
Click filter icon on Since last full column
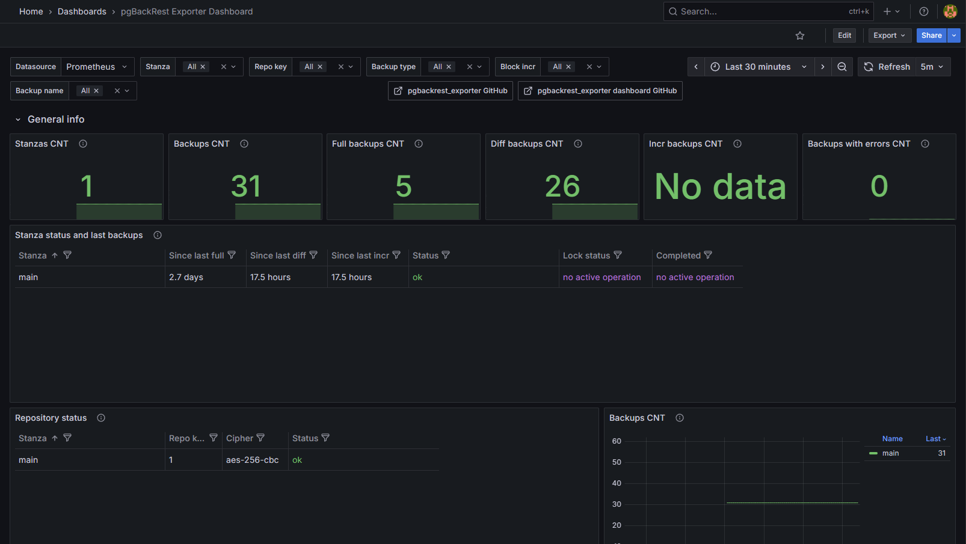tap(232, 255)
